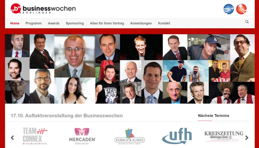Open the Team Connex sponsor logo

(x=35, y=136)
